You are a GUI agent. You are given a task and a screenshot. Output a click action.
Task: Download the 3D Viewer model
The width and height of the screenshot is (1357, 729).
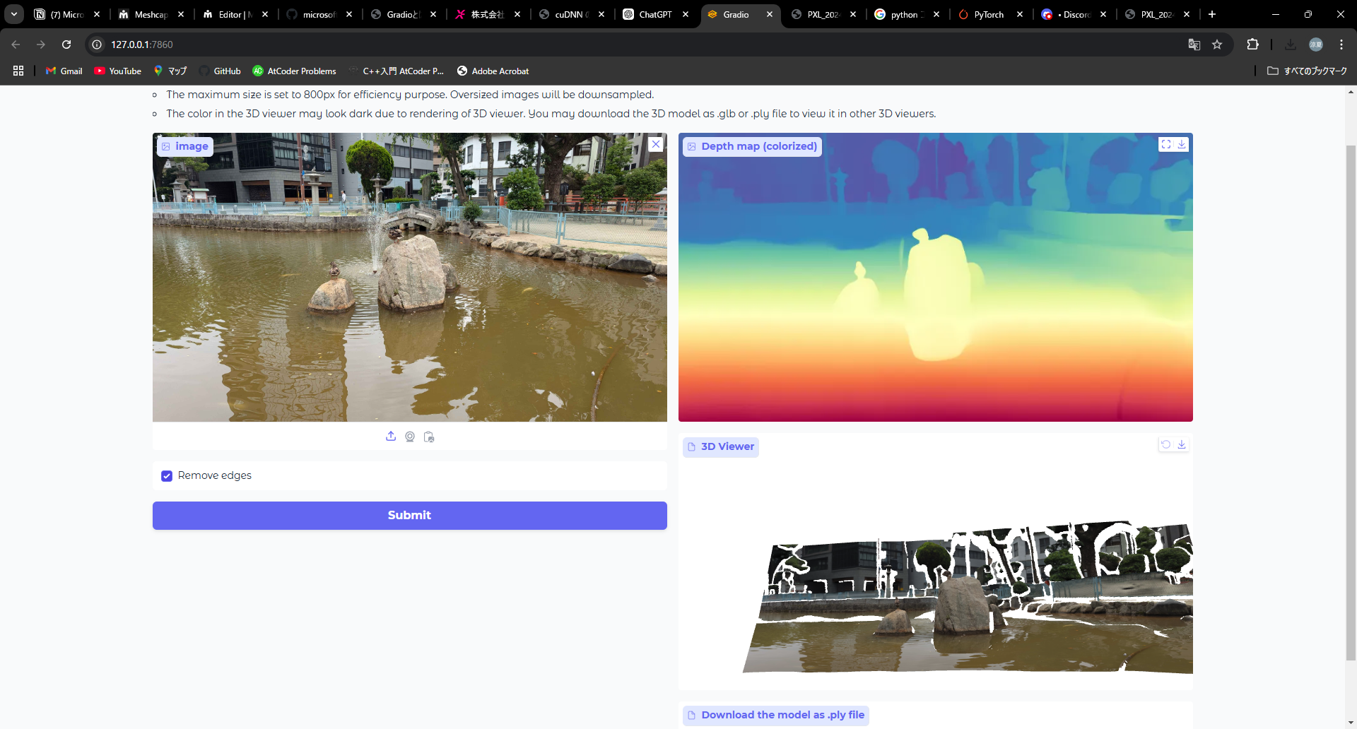point(1182,444)
